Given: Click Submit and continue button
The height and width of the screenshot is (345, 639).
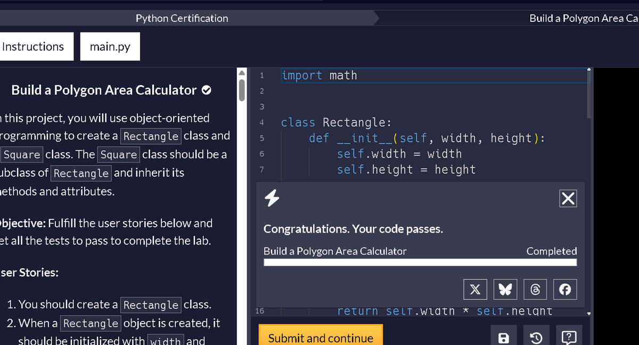Looking at the screenshot, I should pos(321,338).
